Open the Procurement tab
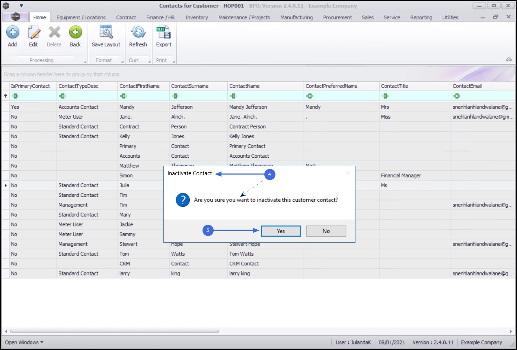The width and height of the screenshot is (517, 350). (338, 18)
